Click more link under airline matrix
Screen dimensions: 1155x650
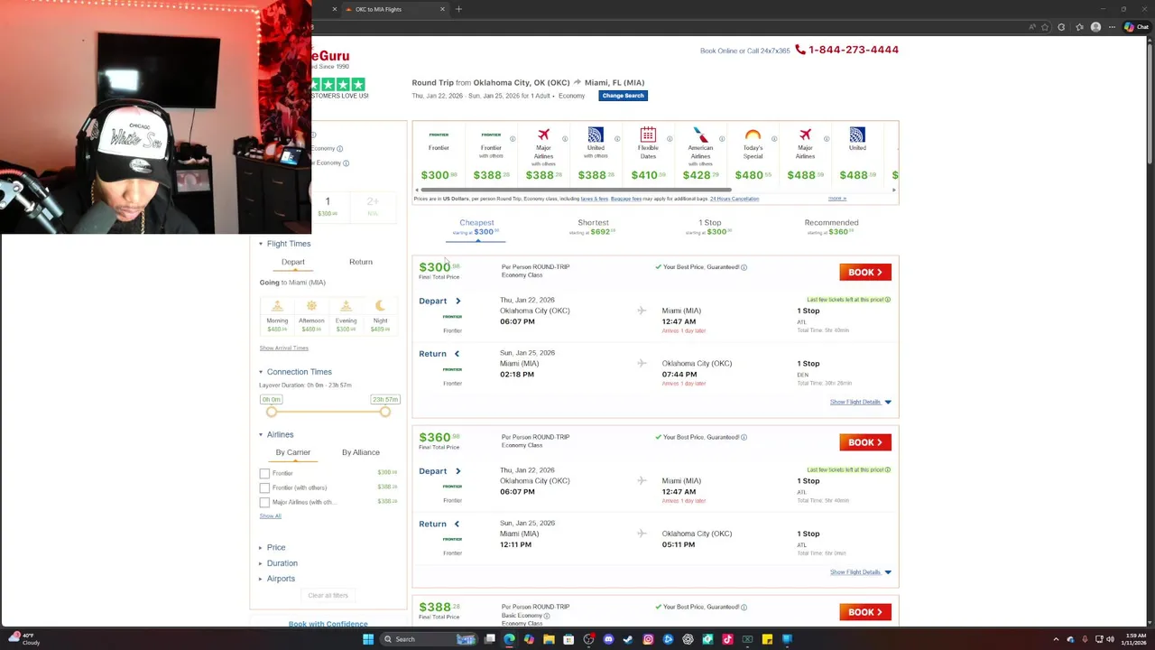tap(836, 199)
